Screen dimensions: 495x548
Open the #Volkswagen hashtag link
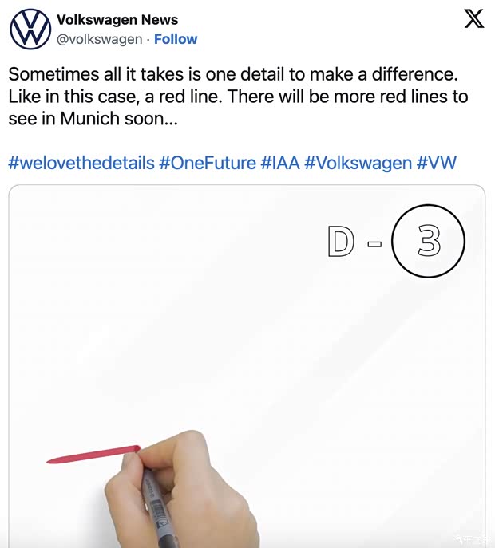[358, 163]
